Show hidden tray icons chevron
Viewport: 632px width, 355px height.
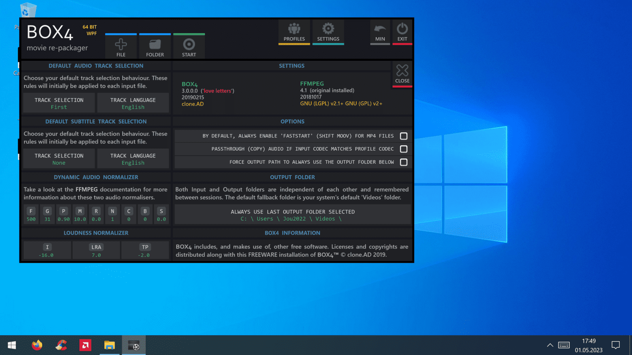tap(550, 345)
